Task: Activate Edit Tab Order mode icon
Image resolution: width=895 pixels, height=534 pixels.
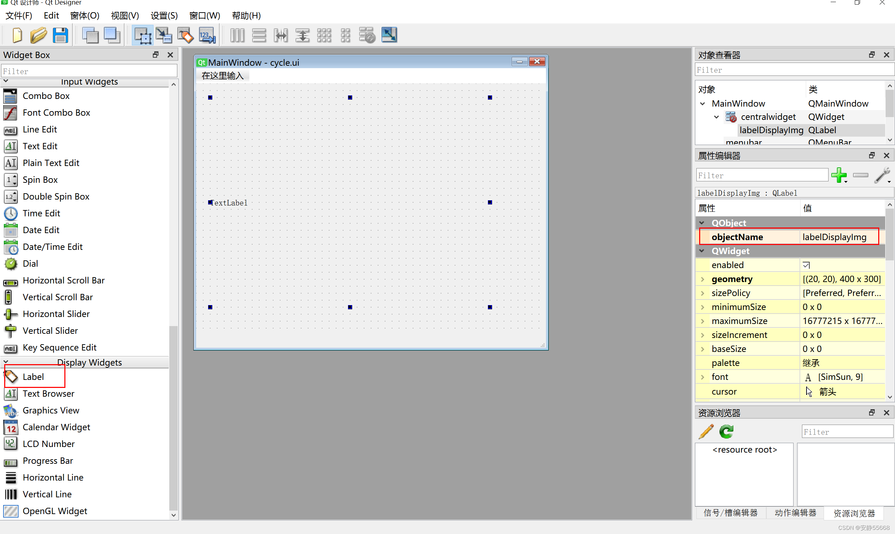Action: tap(207, 35)
